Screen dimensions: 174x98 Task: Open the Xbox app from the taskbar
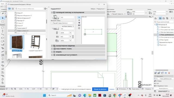tap(95, 95)
